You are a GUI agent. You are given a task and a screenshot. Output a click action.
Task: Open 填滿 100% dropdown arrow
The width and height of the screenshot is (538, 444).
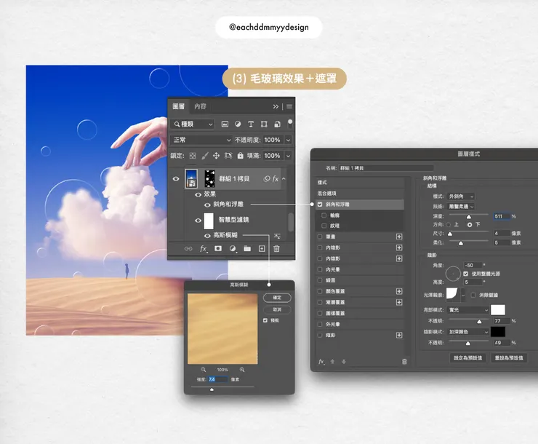(x=288, y=156)
